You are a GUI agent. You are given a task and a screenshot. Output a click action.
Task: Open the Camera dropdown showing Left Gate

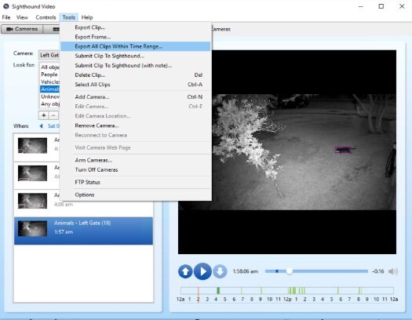point(49,55)
